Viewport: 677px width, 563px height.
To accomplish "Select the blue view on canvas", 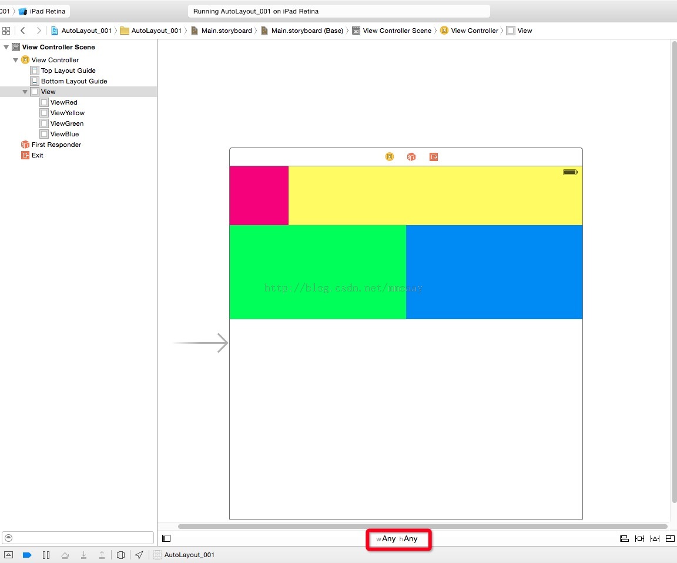I will [494, 272].
